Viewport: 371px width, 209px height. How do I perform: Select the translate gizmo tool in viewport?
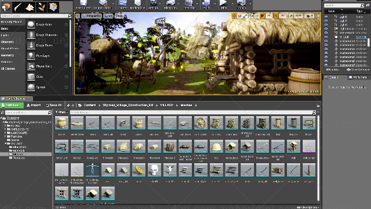[234, 16]
